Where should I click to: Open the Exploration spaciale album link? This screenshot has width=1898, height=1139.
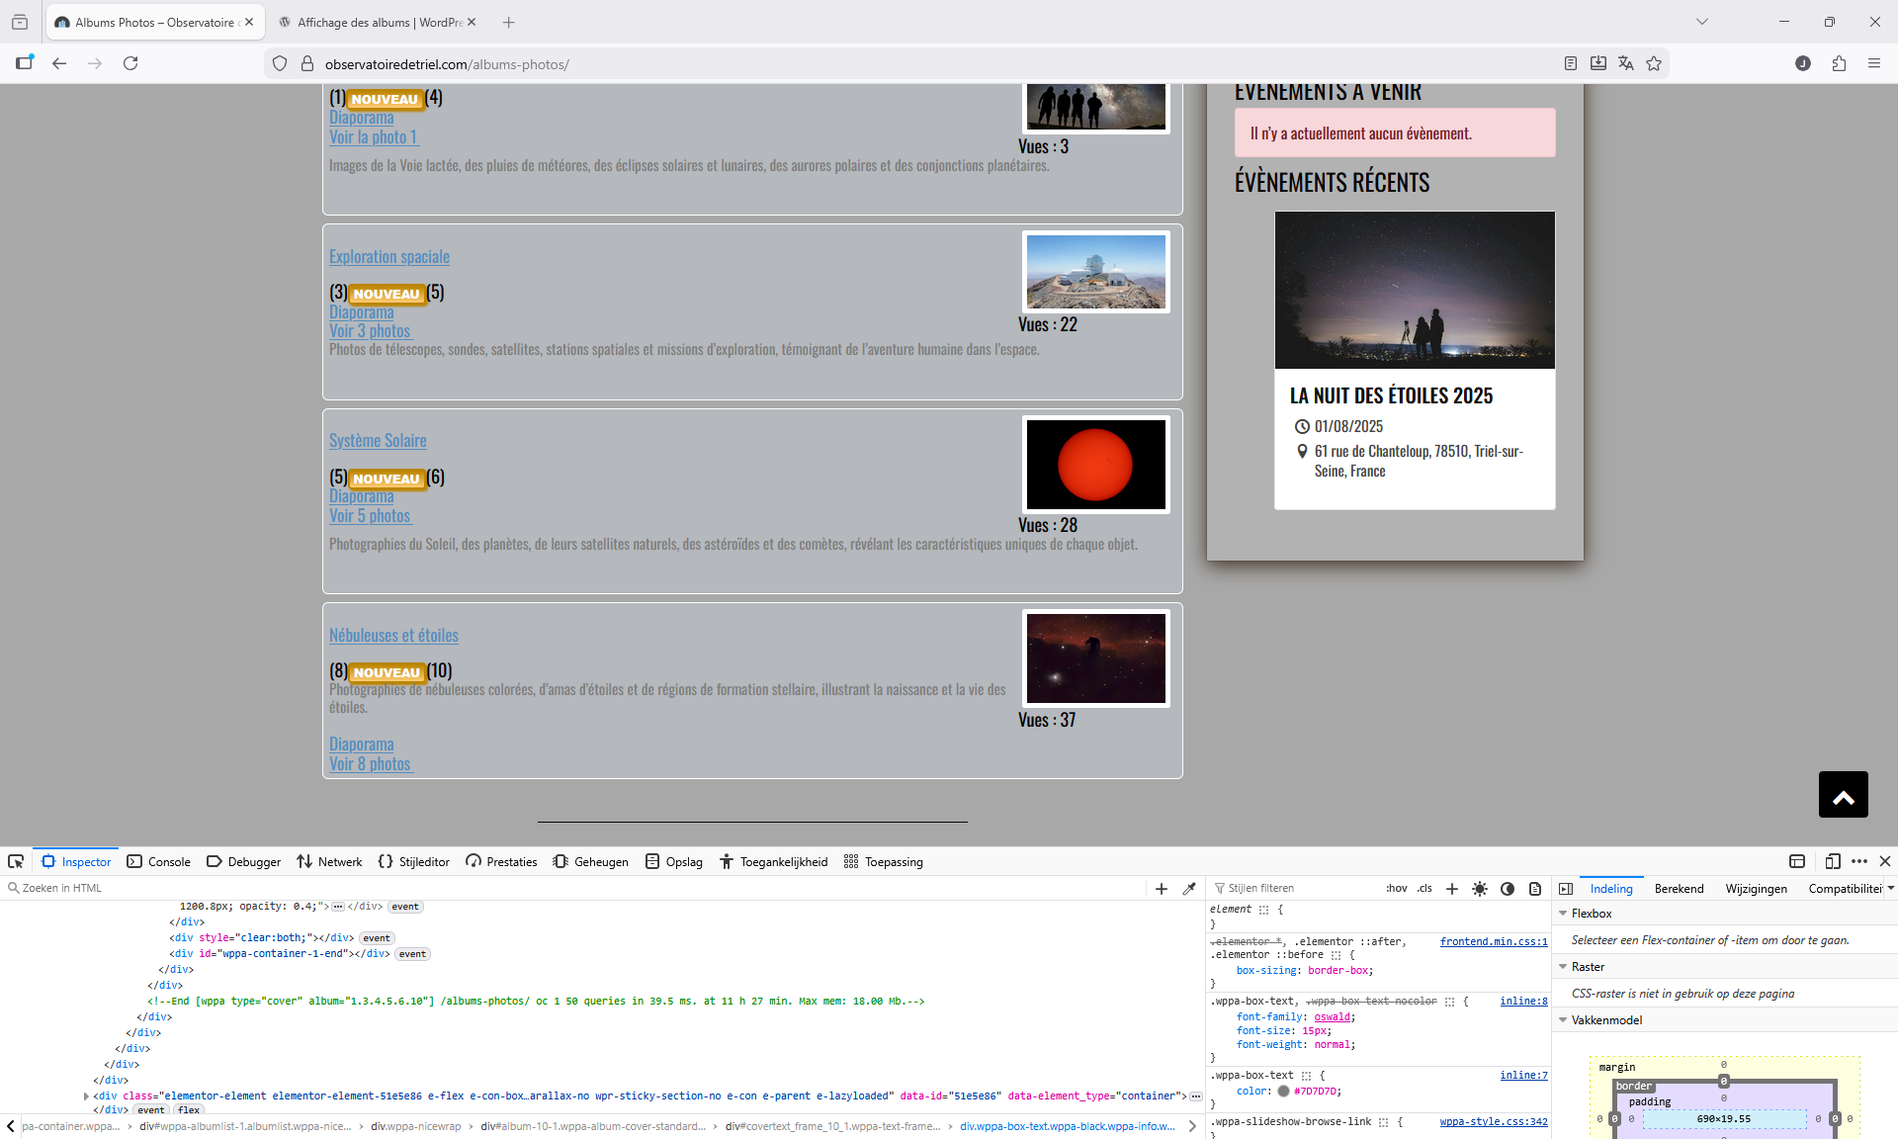[x=388, y=257]
